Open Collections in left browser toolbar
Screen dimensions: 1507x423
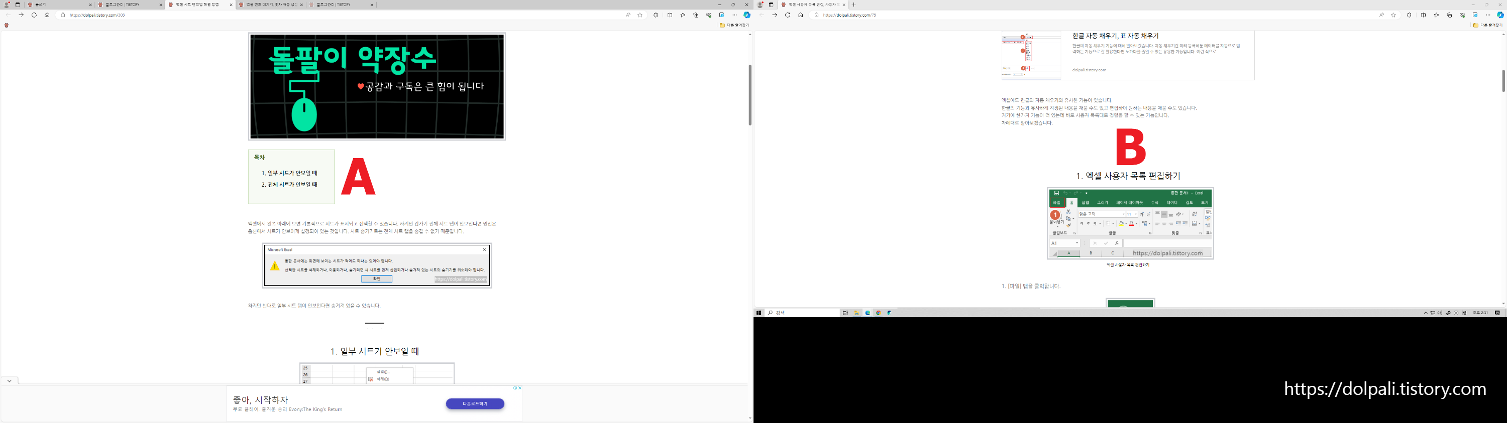tap(696, 15)
